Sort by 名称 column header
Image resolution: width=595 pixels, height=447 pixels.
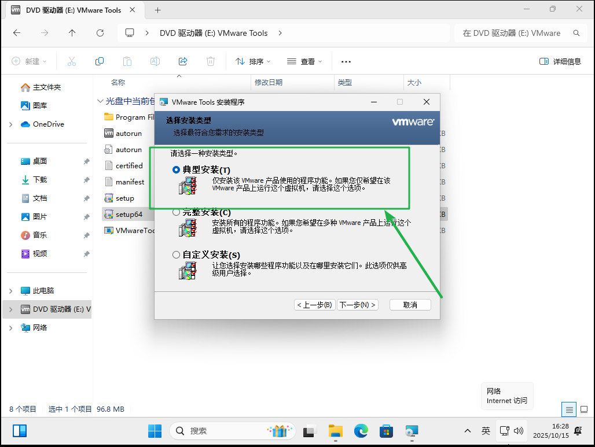(x=118, y=82)
